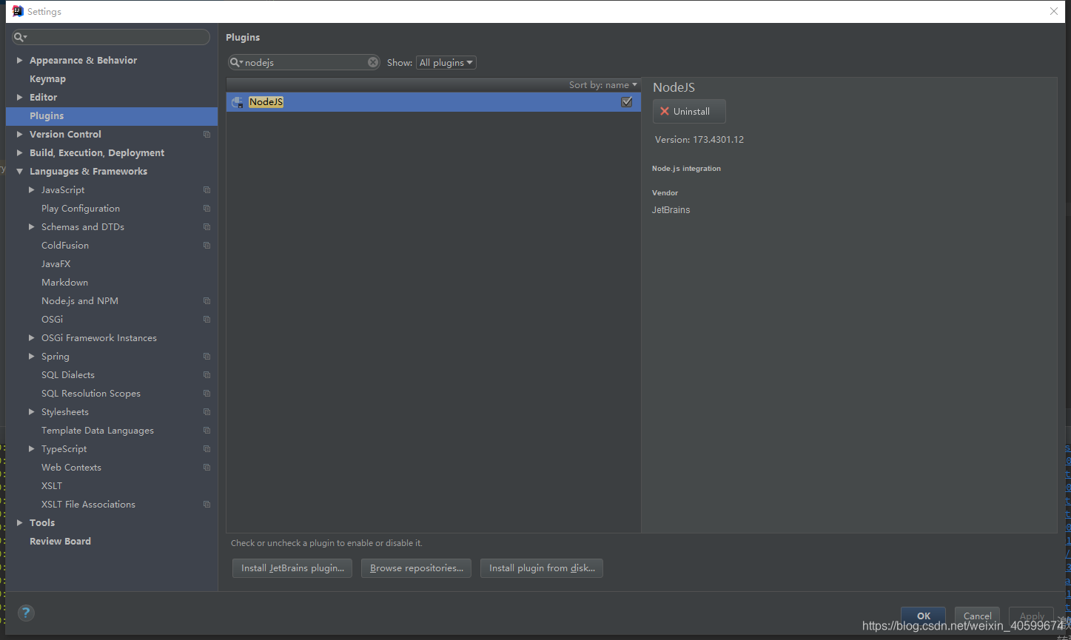Uninstall the NodeJS plugin

pos(689,111)
